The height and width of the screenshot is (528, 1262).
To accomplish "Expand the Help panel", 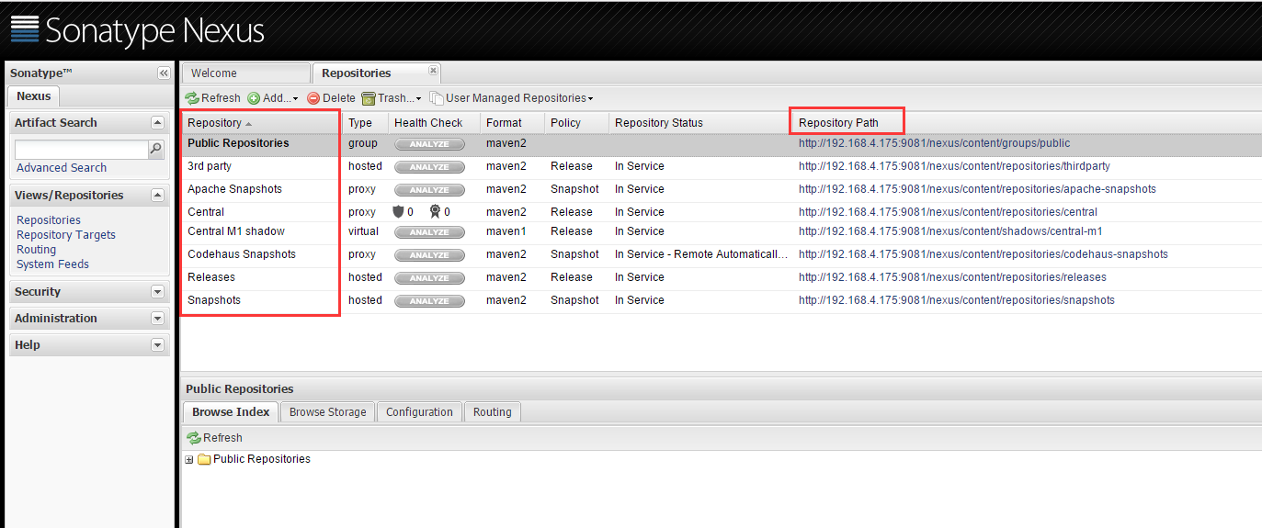I will tap(157, 345).
